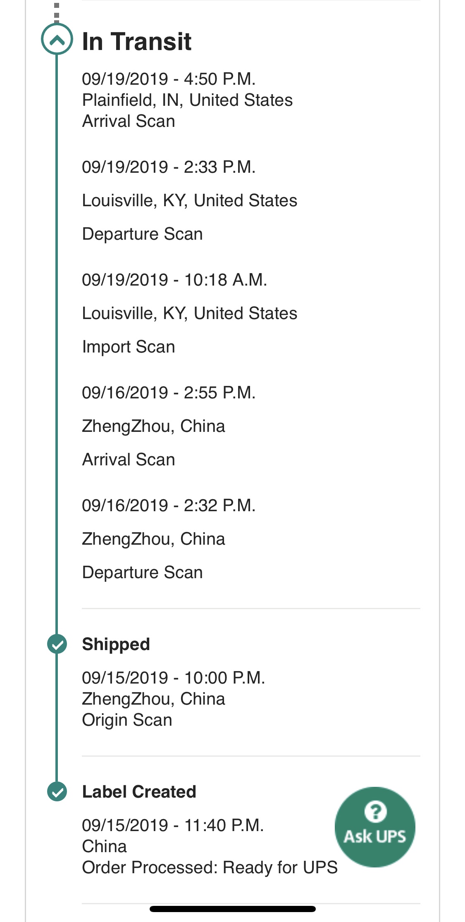Click the Label Created checkmark icon

[x=57, y=791]
